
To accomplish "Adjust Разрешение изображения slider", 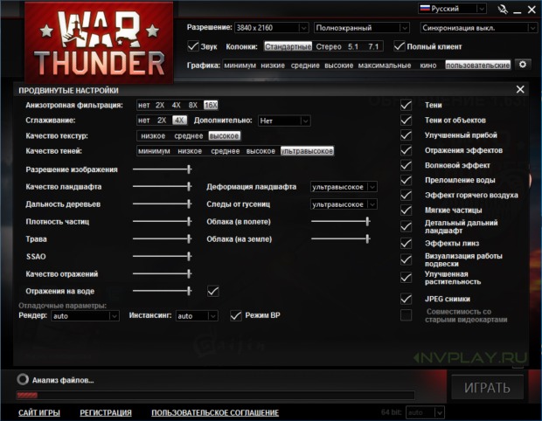I will 162,169.
